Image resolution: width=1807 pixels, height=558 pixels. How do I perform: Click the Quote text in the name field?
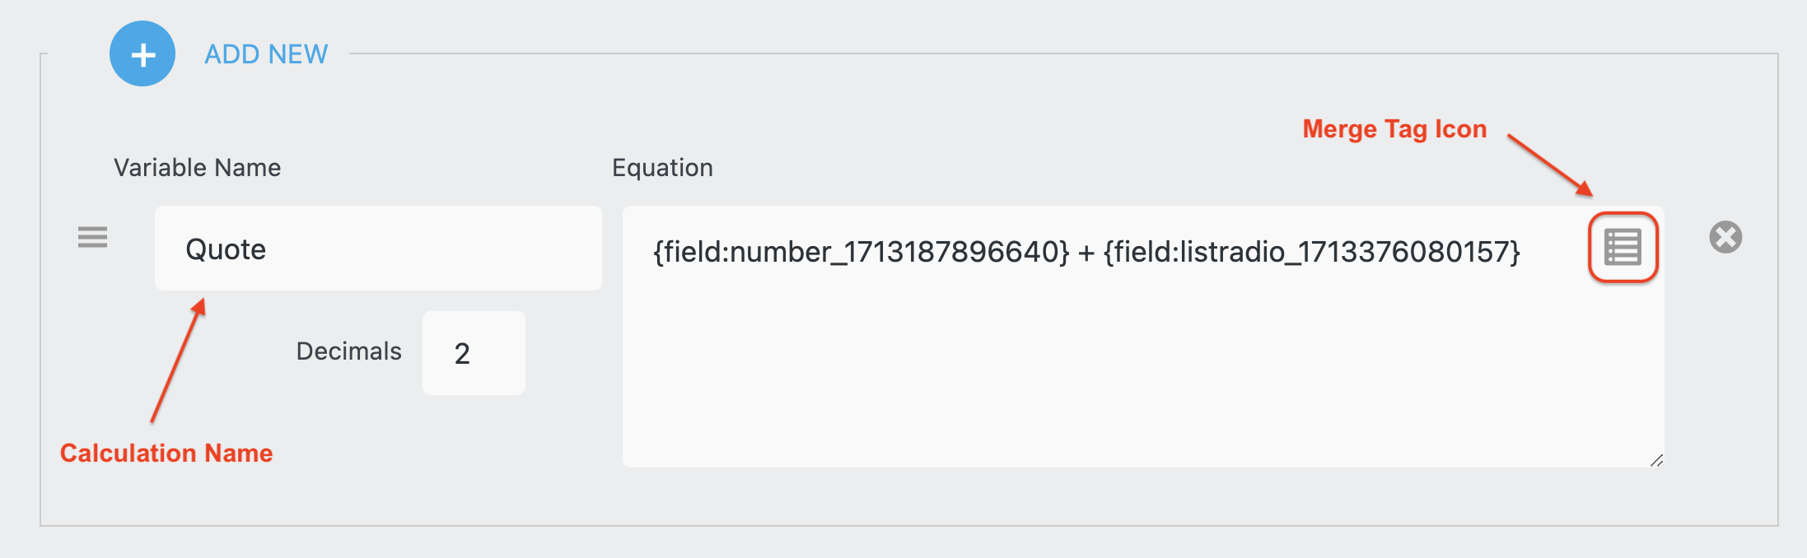click(226, 248)
